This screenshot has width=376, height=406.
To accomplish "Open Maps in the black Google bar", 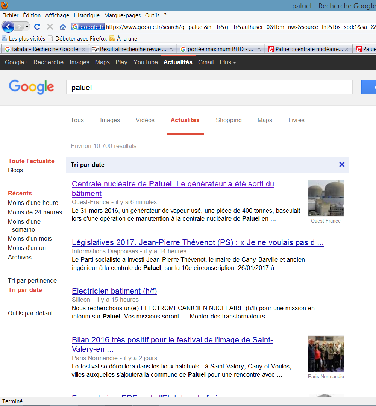I will coord(102,62).
